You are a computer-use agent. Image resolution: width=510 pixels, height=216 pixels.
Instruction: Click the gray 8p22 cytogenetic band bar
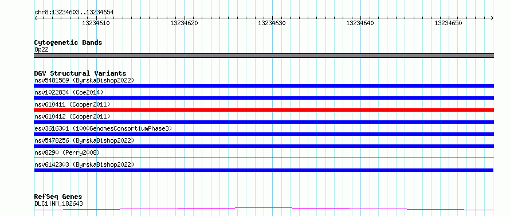click(264, 56)
